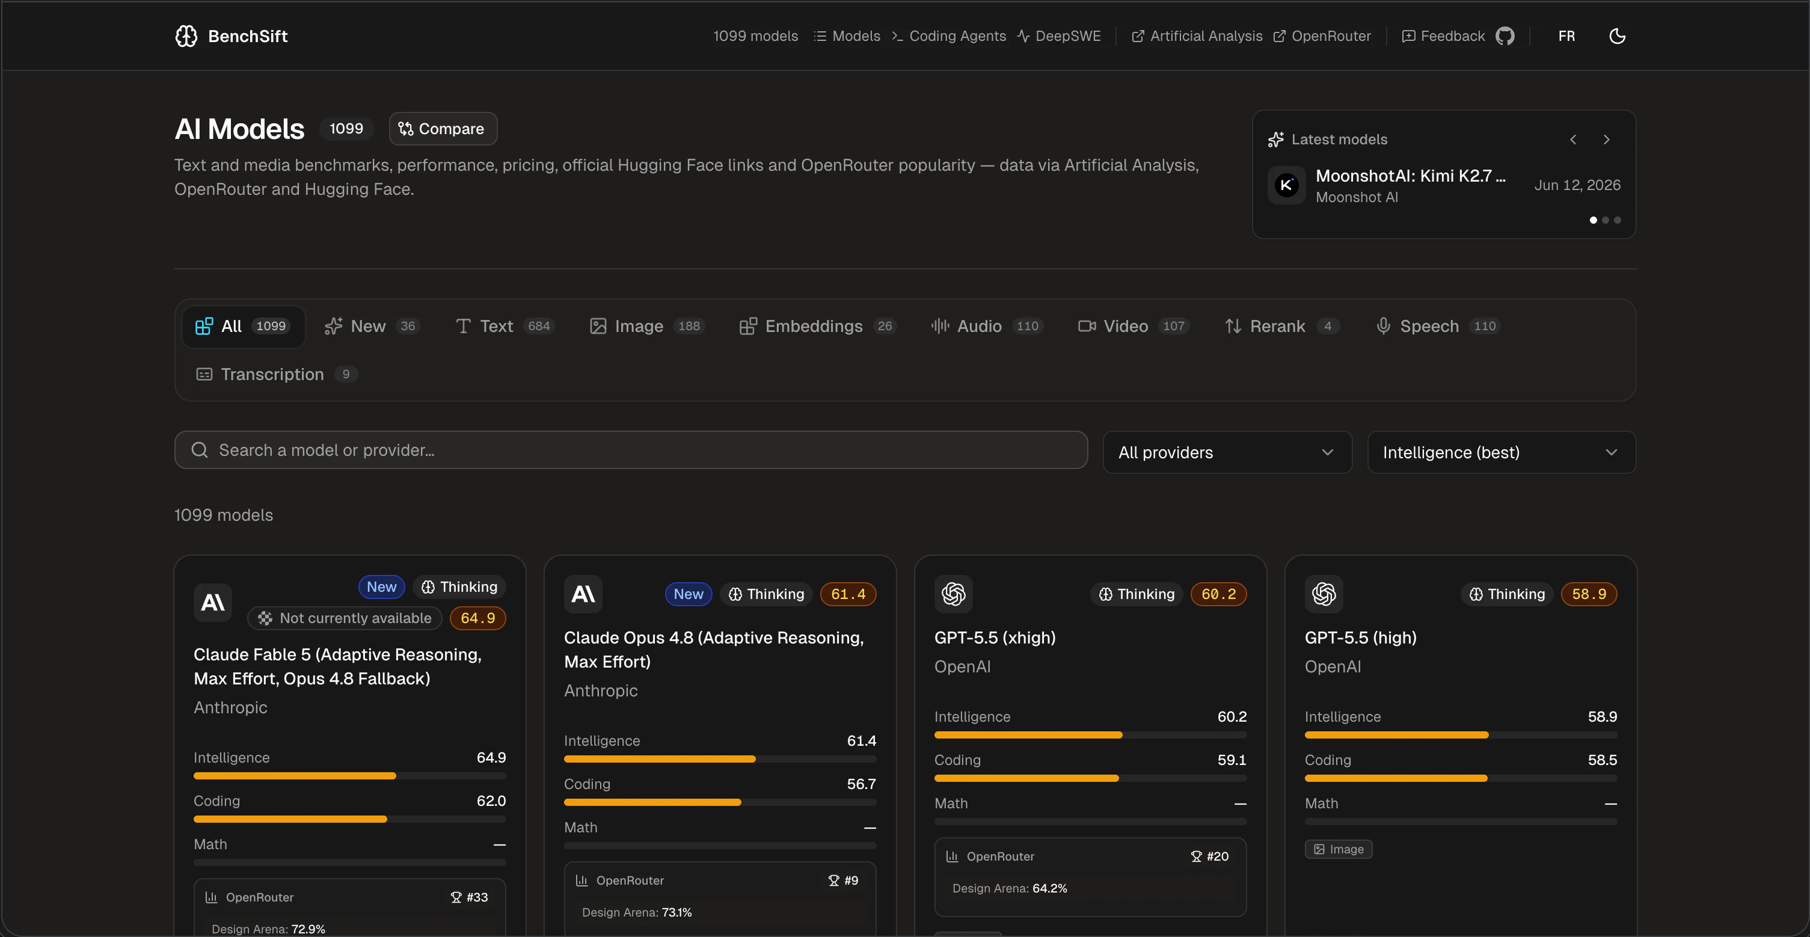The height and width of the screenshot is (937, 1810).
Task: Open OpenRouter external link in header
Action: tap(1322, 36)
